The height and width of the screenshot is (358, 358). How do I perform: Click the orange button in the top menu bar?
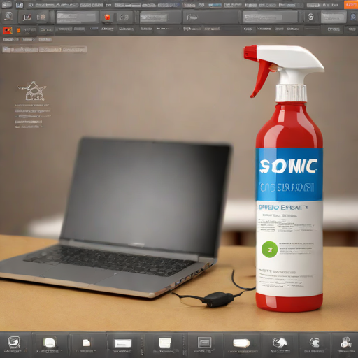tap(351, 5)
